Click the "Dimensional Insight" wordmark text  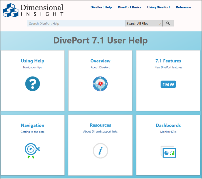[42, 10]
